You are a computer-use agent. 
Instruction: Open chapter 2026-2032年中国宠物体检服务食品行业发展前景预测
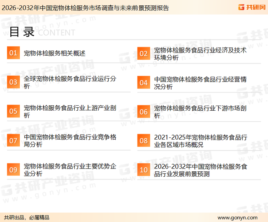[x=201, y=170]
